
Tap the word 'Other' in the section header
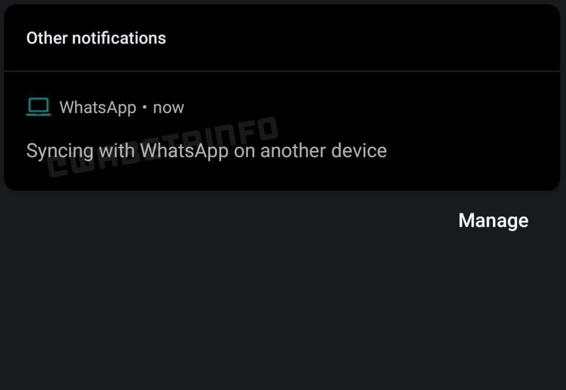tap(47, 38)
